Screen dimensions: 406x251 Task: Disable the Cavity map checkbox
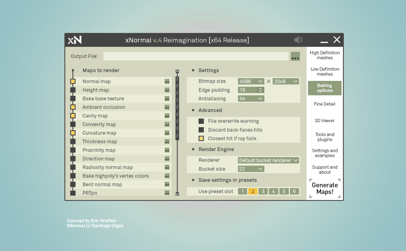point(73,116)
